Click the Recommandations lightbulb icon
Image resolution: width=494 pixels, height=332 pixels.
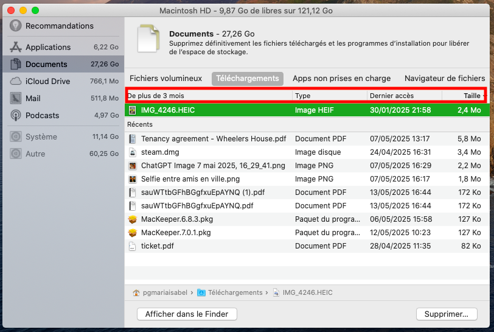[x=15, y=26]
